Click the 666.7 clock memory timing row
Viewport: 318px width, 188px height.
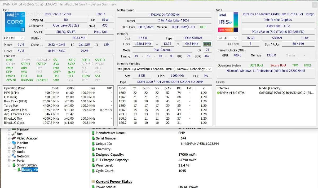click(x=165, y=123)
